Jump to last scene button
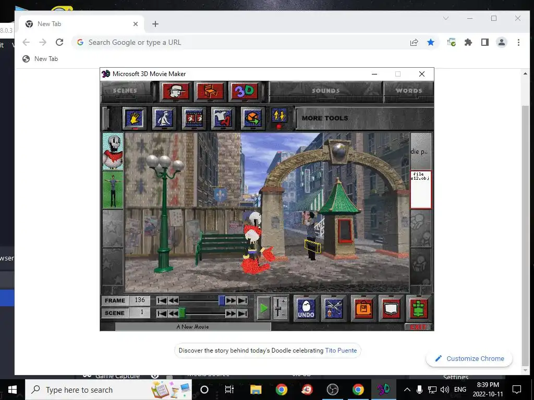 242,313
